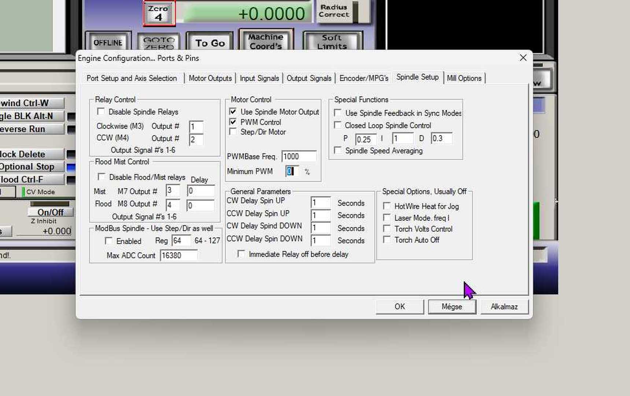Select the Spindle Setup tab
This screenshot has height=396, width=630.
[x=417, y=77]
